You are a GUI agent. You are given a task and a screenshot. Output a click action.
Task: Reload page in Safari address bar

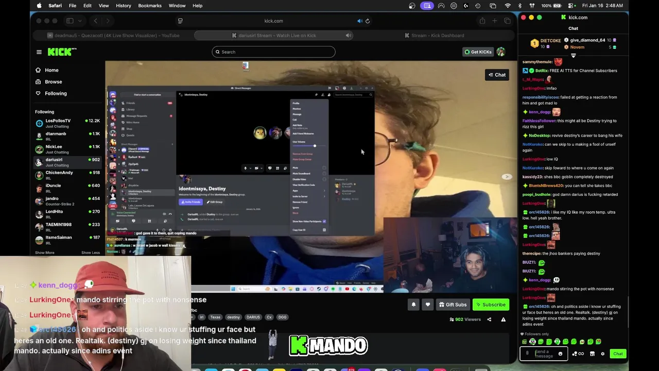368,21
